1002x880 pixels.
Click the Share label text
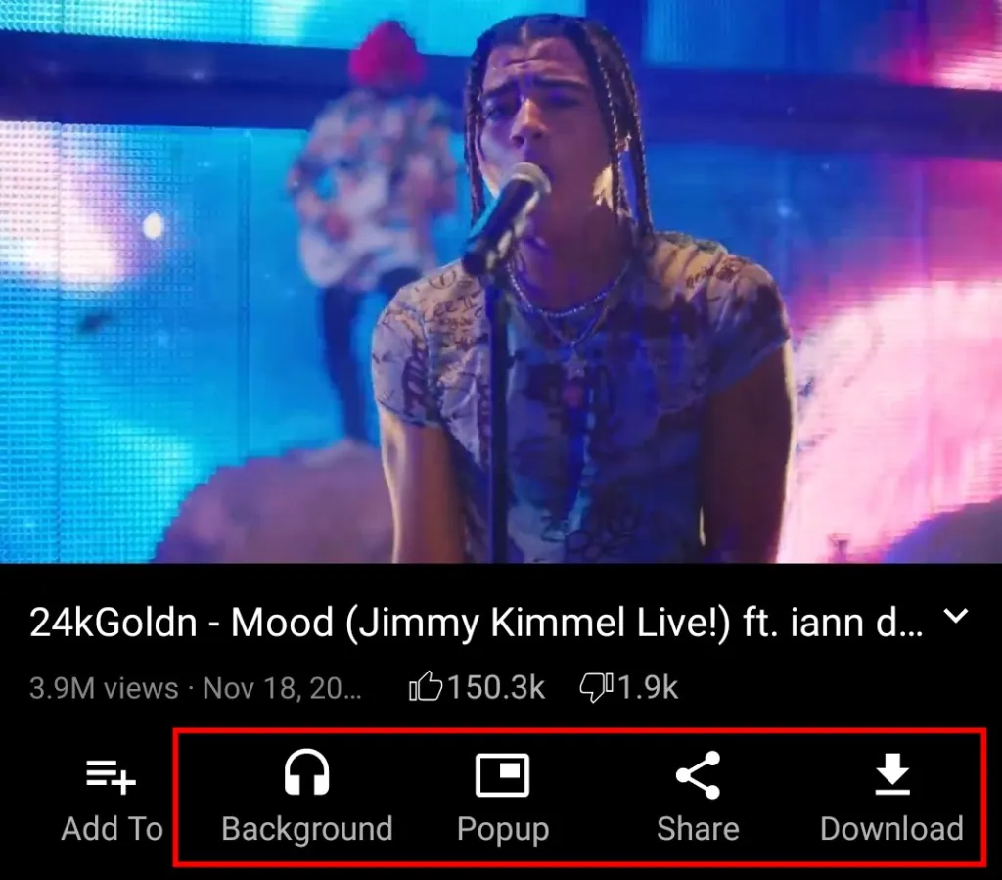pos(698,829)
